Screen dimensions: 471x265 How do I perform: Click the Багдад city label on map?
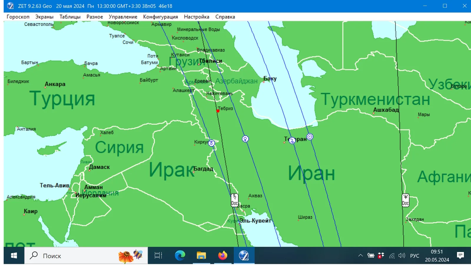(x=203, y=169)
